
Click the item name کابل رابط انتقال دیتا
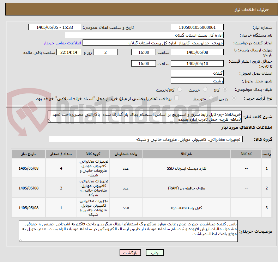click(x=186, y=208)
